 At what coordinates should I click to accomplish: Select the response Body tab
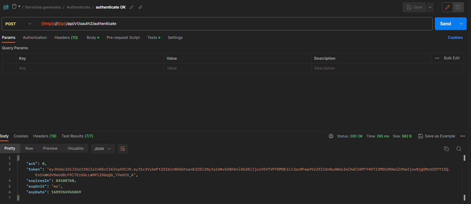[x=4, y=136]
